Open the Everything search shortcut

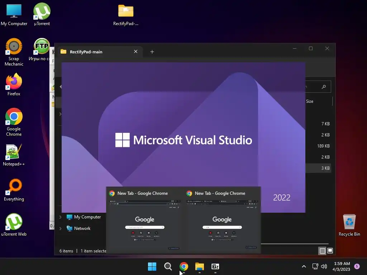point(14,190)
